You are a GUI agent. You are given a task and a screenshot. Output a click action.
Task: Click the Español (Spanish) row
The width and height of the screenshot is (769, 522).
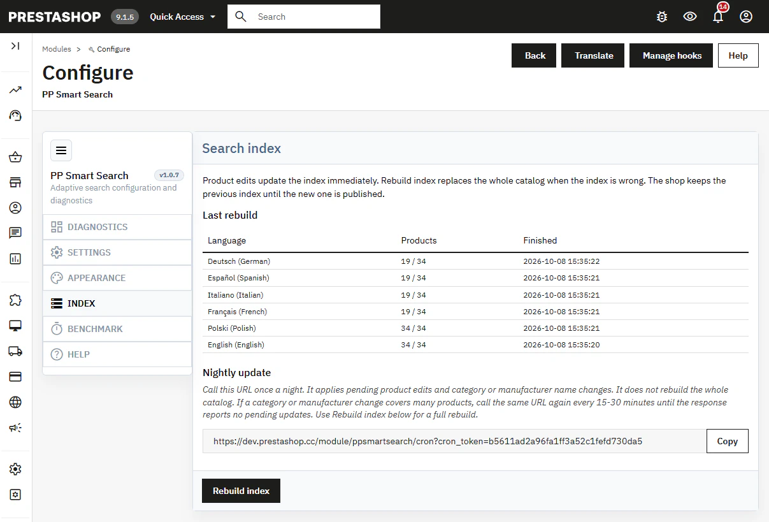475,278
